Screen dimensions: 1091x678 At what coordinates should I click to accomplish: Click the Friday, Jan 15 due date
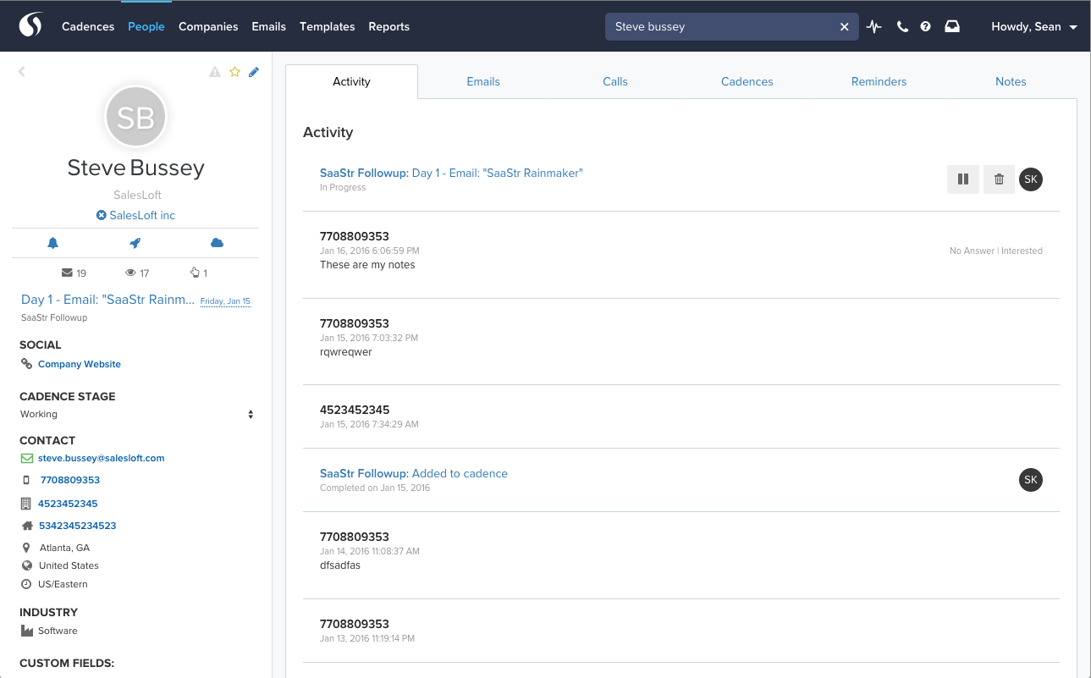(x=225, y=300)
